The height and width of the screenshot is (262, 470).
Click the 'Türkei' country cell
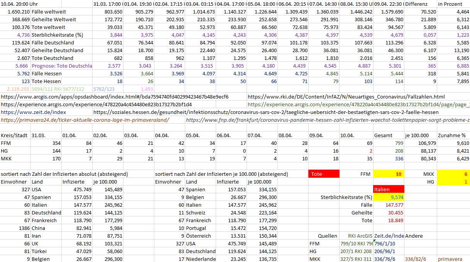coord(39,251)
